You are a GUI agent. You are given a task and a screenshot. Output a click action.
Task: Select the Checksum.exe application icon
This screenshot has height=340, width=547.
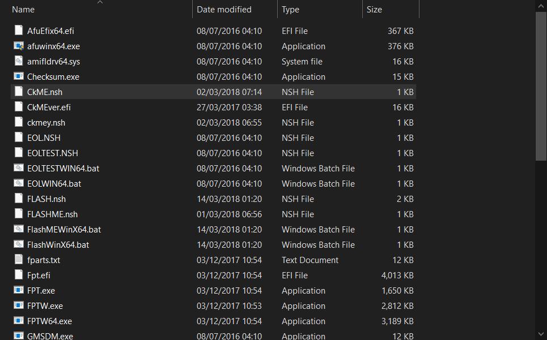(x=19, y=76)
